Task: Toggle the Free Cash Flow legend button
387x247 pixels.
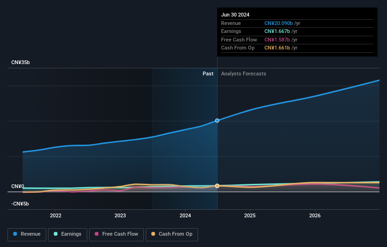Action: click(116, 234)
